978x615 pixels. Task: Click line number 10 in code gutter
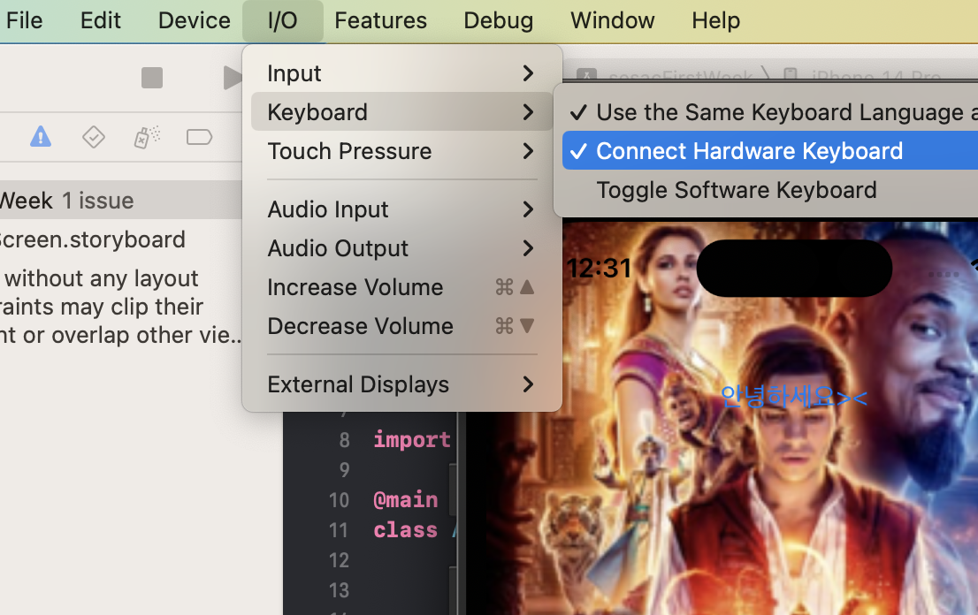tap(339, 500)
